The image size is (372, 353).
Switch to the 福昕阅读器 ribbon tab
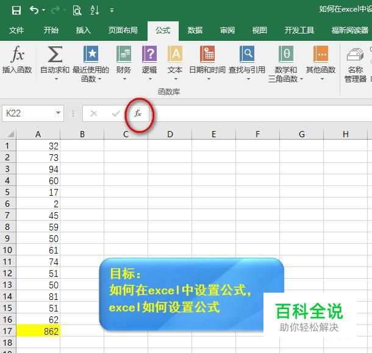[350, 30]
